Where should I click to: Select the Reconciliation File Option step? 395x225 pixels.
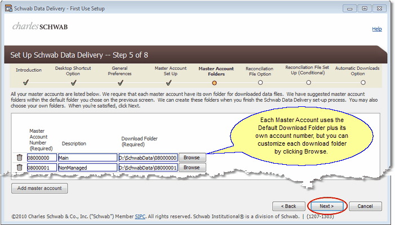[x=260, y=71]
